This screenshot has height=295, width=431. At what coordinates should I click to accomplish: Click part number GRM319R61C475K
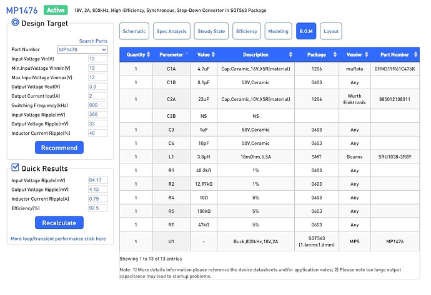[x=395, y=69]
